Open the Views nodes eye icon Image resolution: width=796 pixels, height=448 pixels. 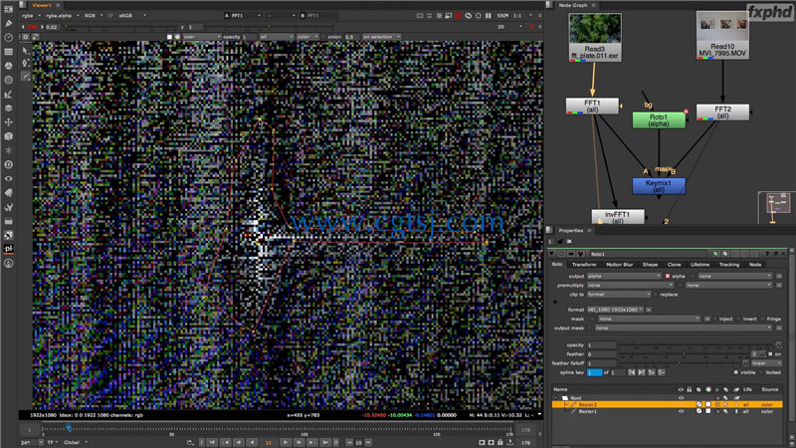pyautogui.click(x=8, y=179)
